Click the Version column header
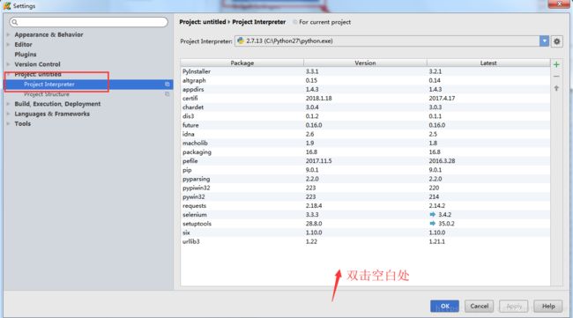This screenshot has width=573, height=318. [365, 63]
